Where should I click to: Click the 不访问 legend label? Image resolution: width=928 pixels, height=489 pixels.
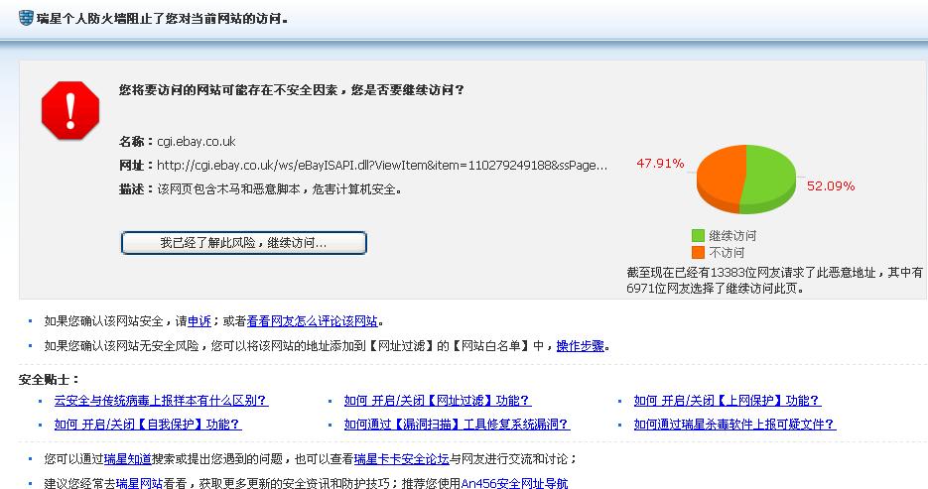click(727, 253)
